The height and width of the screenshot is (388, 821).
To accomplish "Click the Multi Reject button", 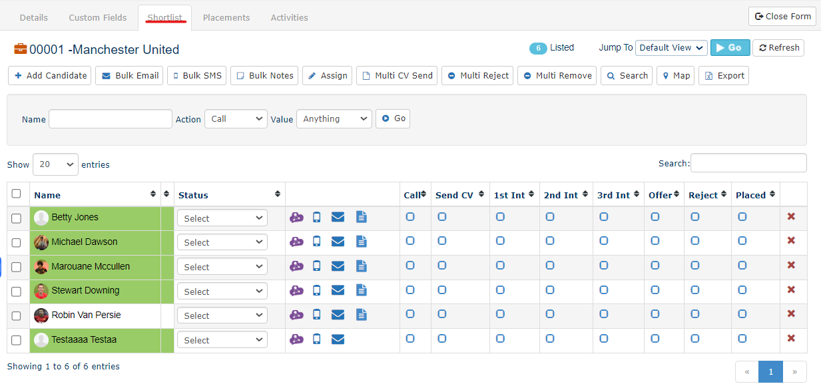I will [477, 76].
